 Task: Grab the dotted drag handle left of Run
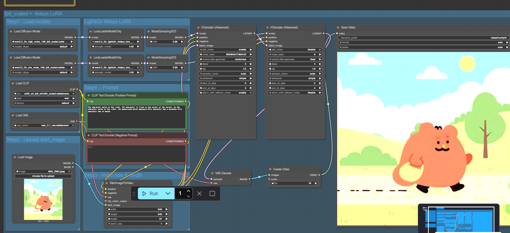click(x=134, y=194)
